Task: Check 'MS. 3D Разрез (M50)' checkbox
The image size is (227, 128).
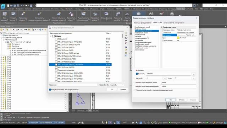Action: click(56, 62)
